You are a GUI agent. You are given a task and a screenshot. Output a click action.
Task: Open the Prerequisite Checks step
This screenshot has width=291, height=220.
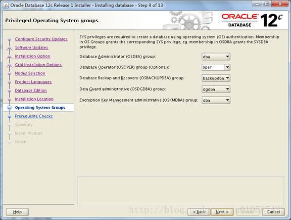34,116
